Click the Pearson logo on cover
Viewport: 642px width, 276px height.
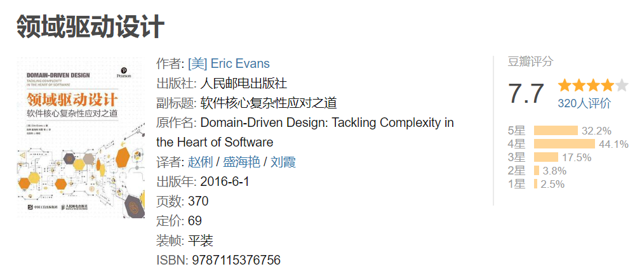coord(124,72)
